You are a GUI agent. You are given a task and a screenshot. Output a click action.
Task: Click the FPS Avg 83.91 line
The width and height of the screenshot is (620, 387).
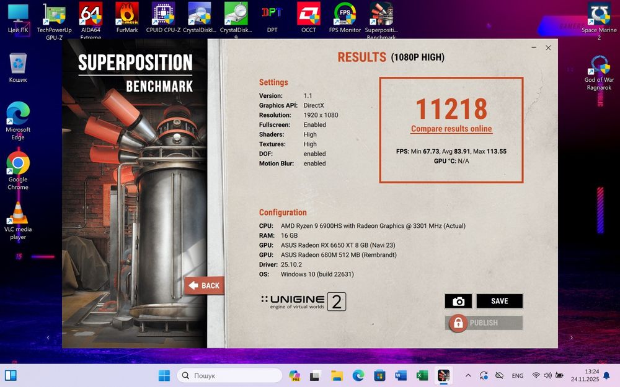point(451,151)
